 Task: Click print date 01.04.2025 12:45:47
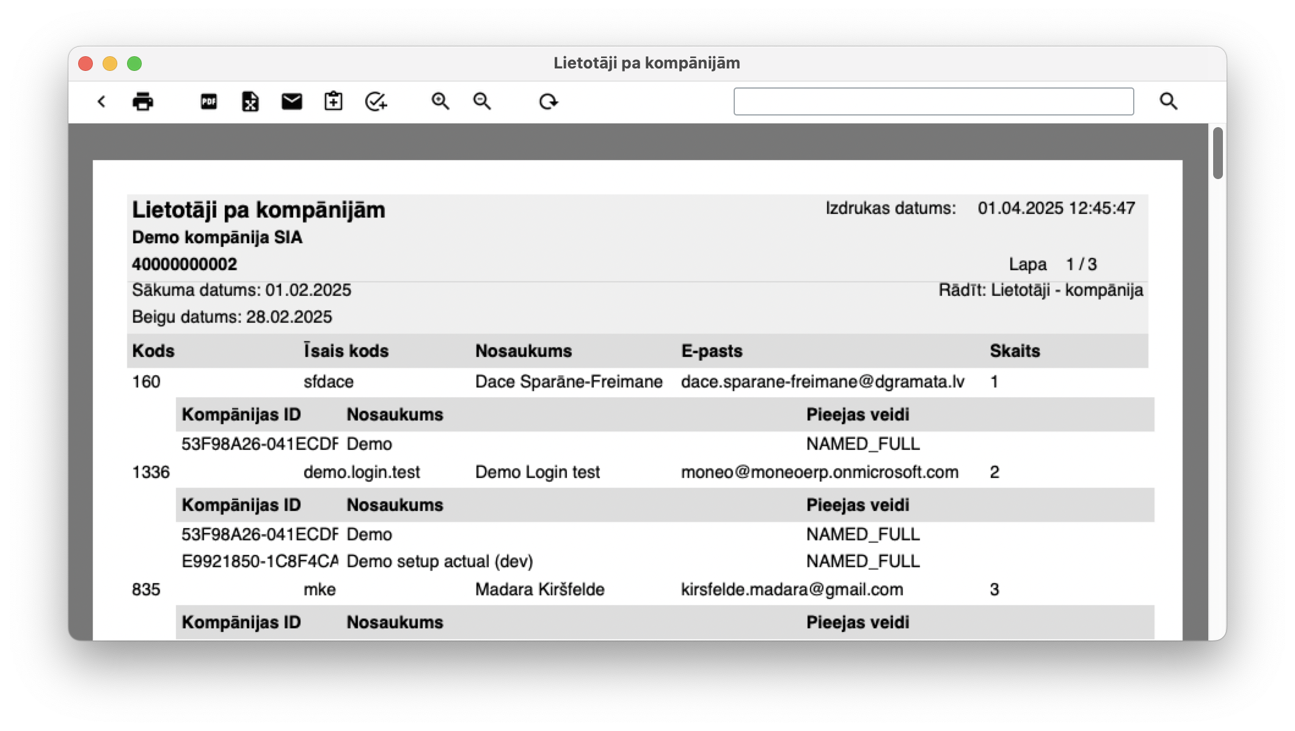pyautogui.click(x=1056, y=208)
